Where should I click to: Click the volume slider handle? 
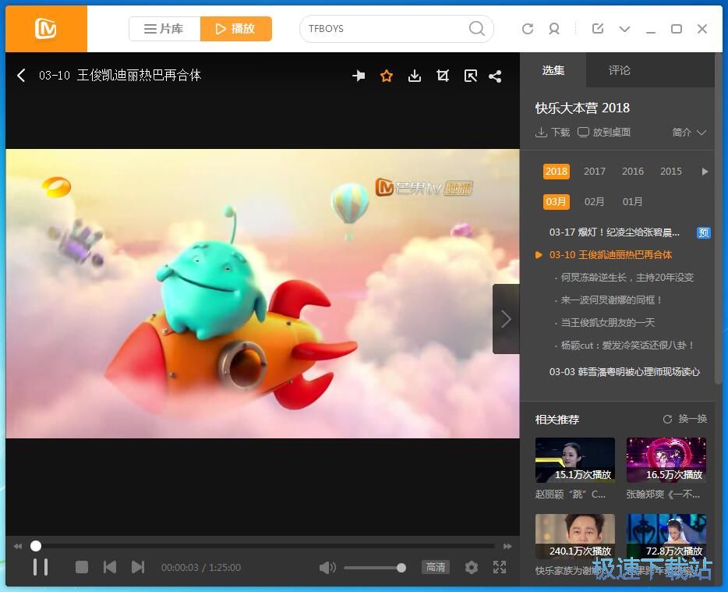(x=401, y=568)
